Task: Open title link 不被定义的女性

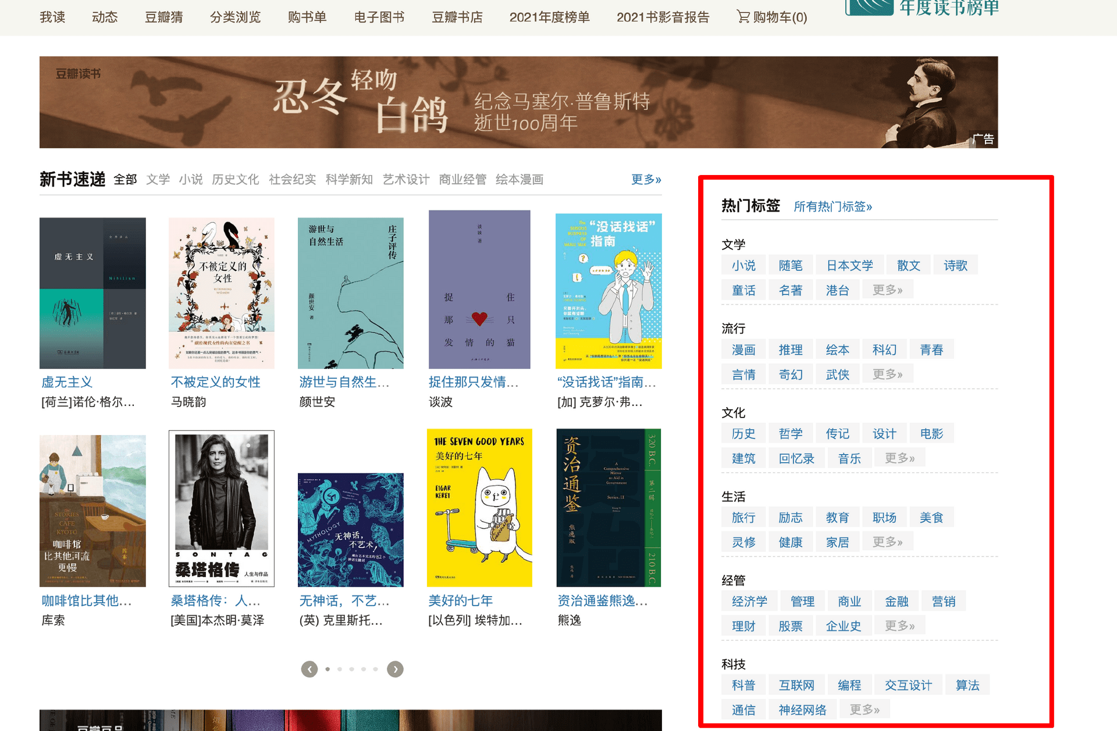Action: (x=215, y=382)
